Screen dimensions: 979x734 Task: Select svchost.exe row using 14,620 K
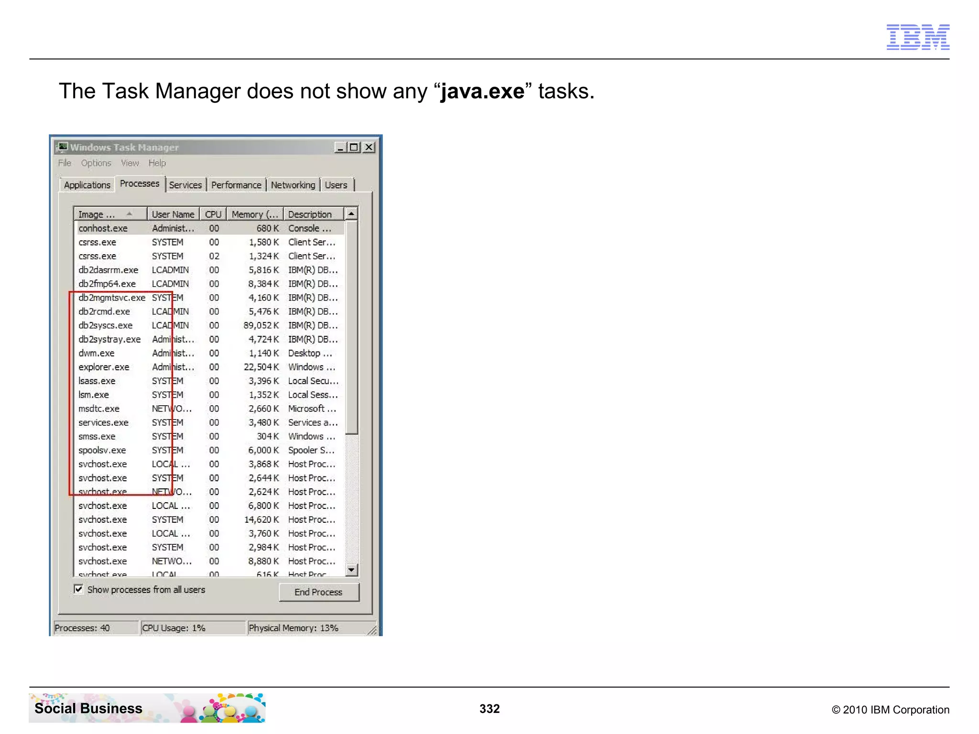pos(209,519)
